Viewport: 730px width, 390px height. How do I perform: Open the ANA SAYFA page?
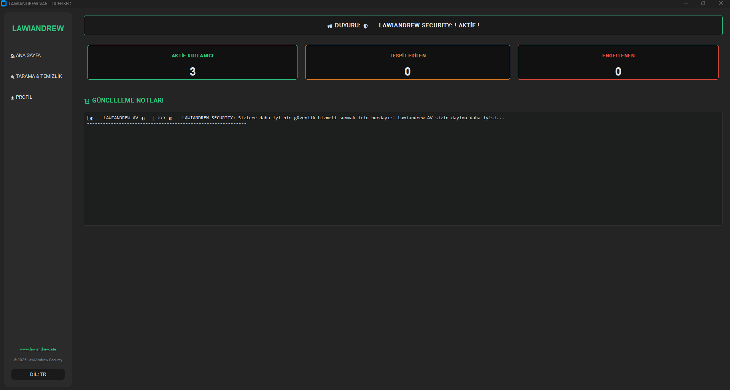(x=28, y=55)
